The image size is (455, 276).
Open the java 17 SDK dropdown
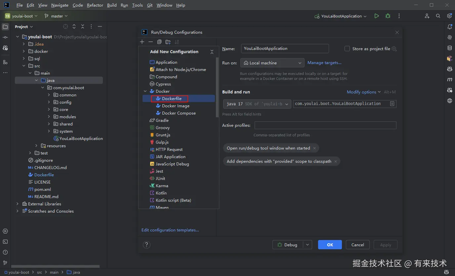coord(257,104)
